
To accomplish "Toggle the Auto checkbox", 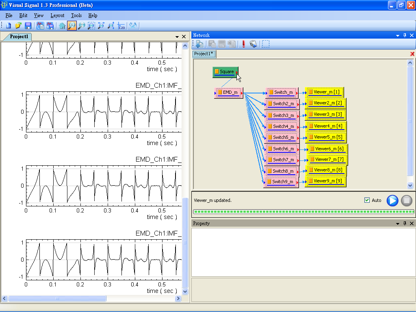I will point(367,200).
